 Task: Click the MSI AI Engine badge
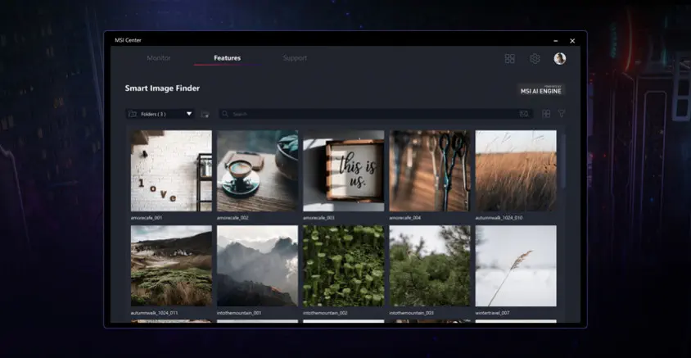[x=541, y=90]
